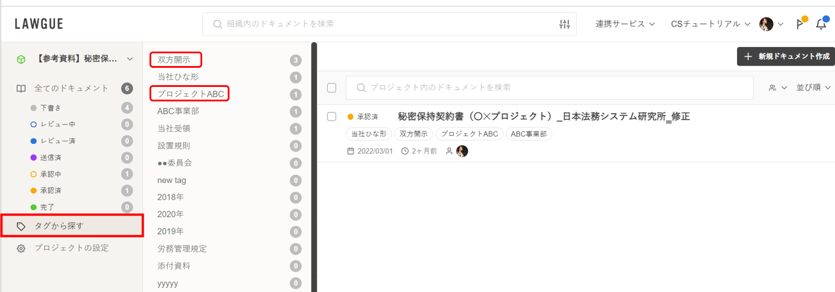
Task: Open the CSチュートリアル dropdown
Action: coord(710,24)
